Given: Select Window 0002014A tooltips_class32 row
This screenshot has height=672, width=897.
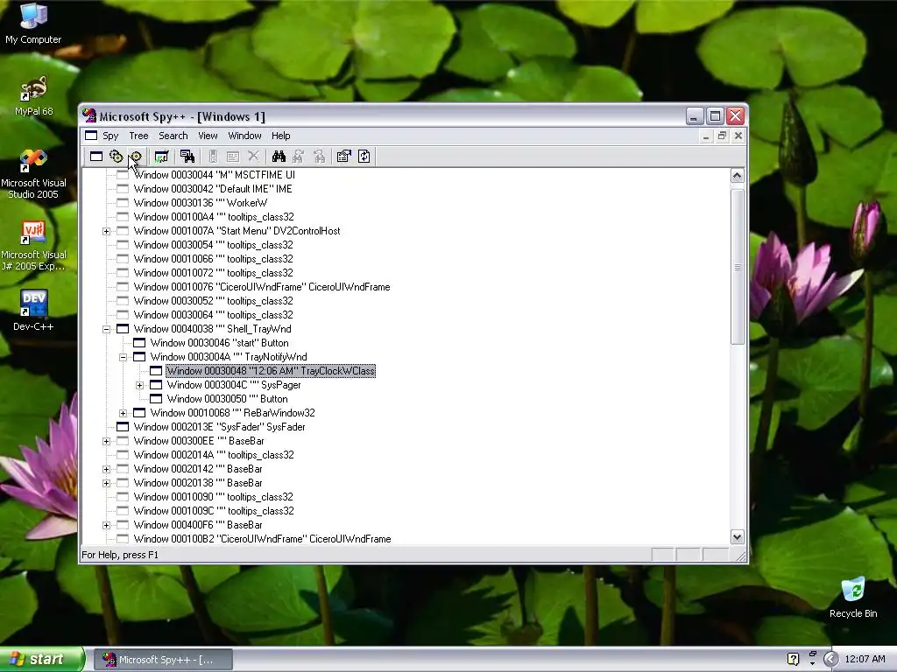Looking at the screenshot, I should (x=214, y=455).
